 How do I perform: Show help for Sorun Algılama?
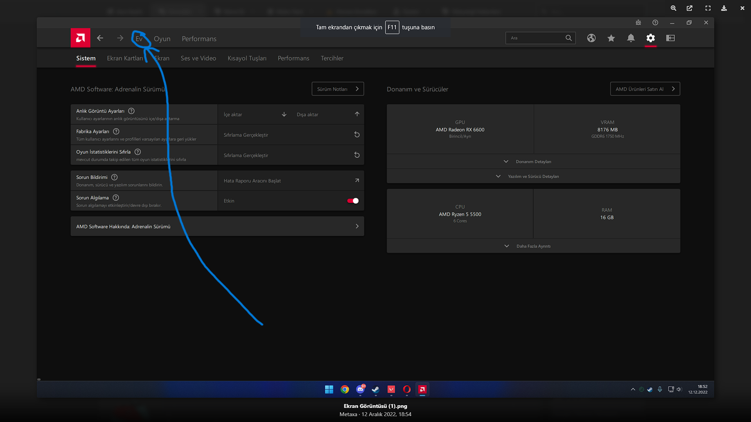pyautogui.click(x=116, y=198)
